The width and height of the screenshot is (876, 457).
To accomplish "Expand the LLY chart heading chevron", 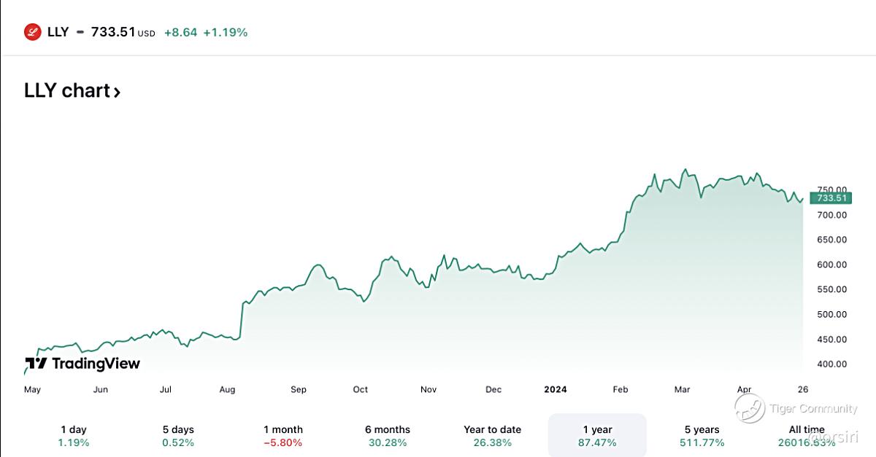I will pyautogui.click(x=117, y=92).
